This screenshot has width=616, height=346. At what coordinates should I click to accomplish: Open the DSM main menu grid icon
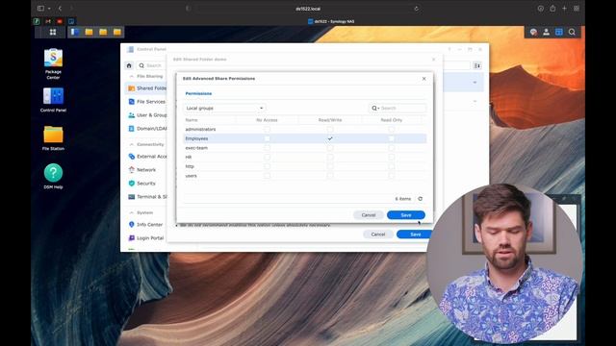[x=53, y=32]
